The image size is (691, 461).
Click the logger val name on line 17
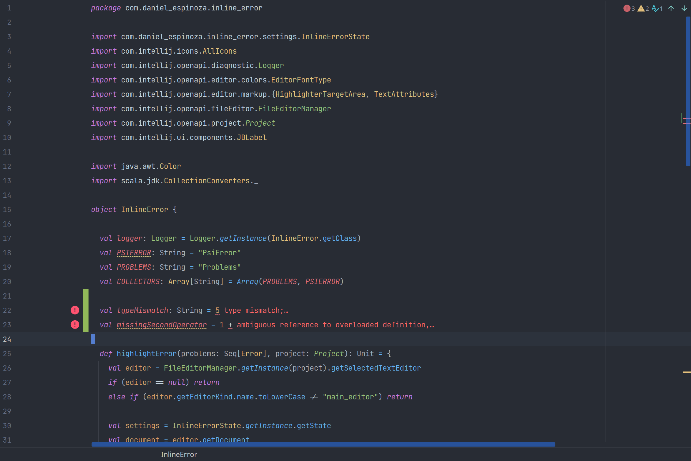pos(130,238)
